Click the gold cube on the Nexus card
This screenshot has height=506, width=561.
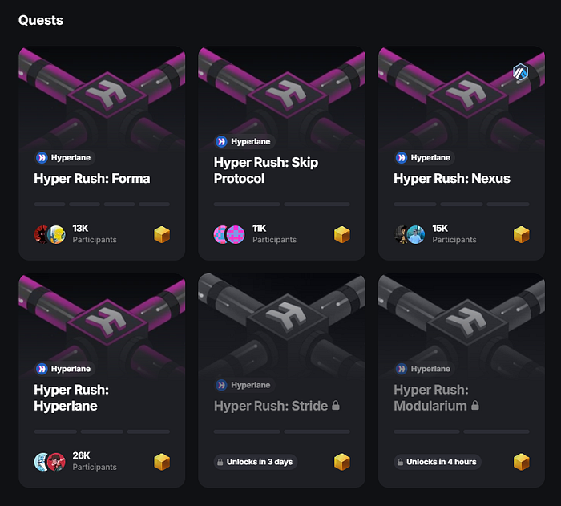[522, 235]
